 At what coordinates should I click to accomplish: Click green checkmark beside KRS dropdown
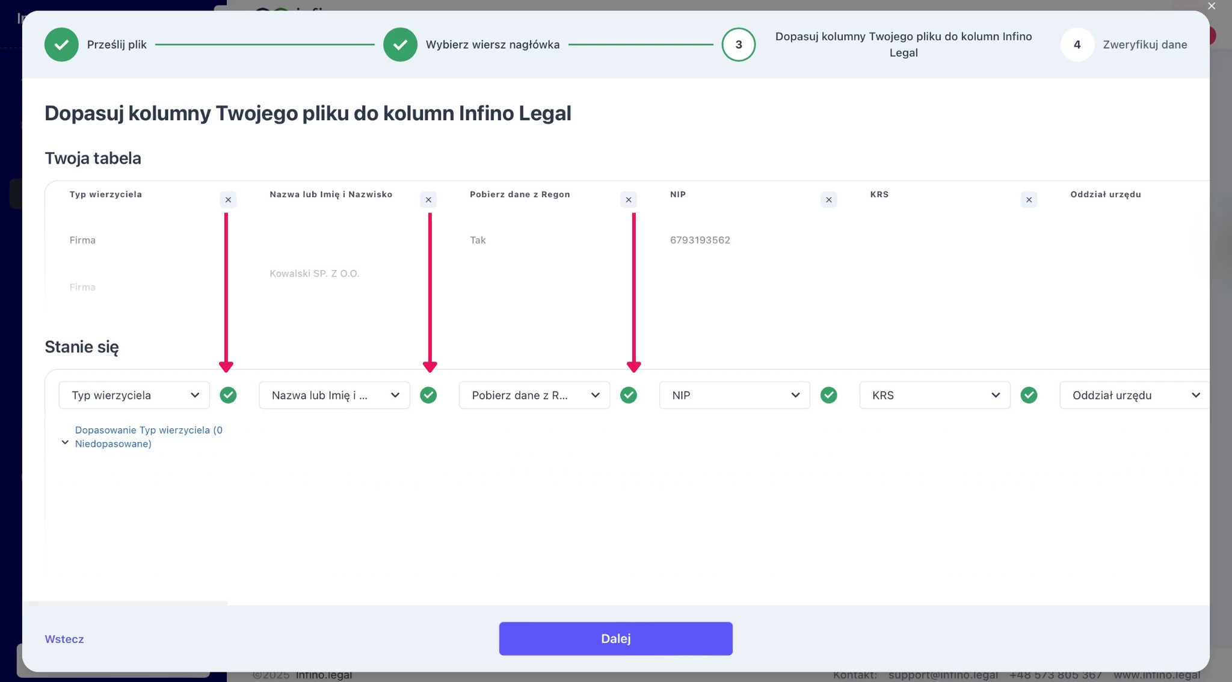click(1029, 395)
